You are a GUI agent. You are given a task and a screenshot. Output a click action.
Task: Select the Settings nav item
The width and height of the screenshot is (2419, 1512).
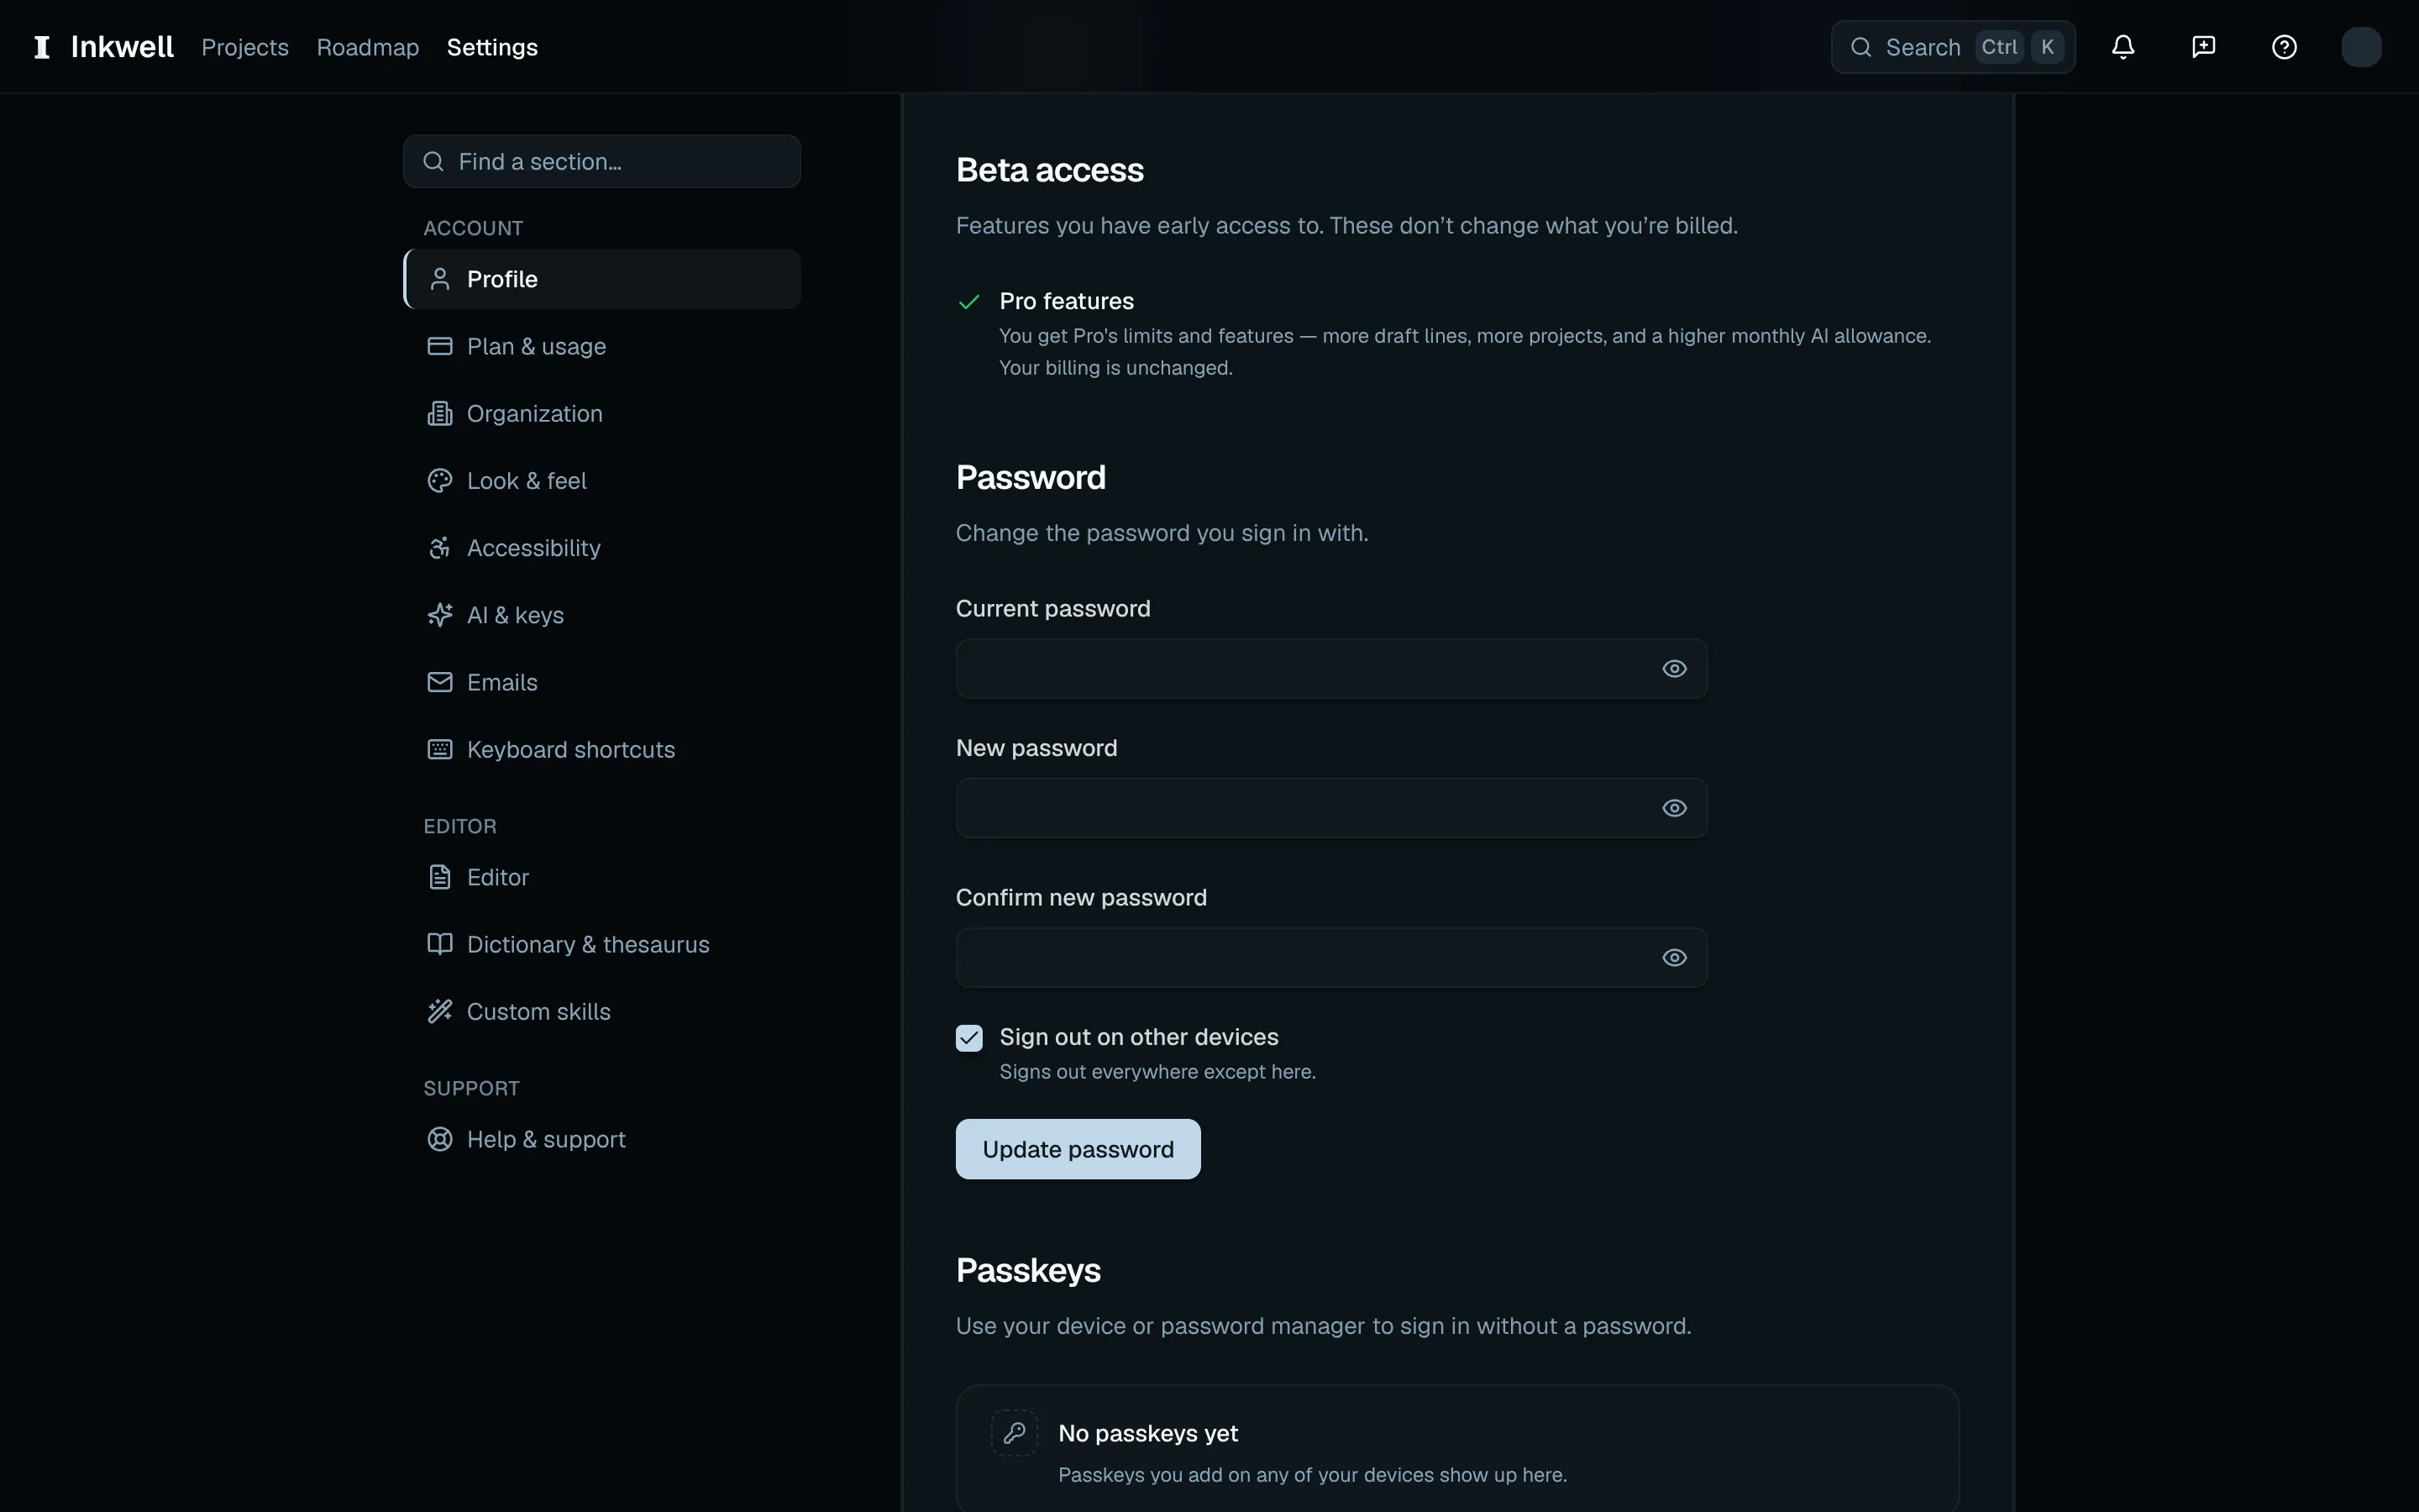click(x=492, y=47)
